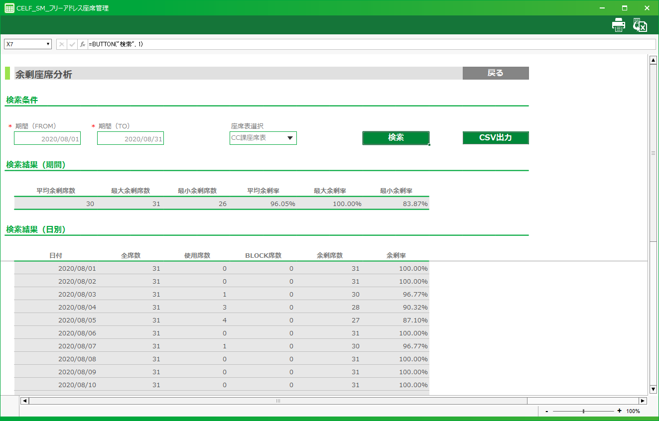Open the X7 cell name box dropdown

click(48, 44)
